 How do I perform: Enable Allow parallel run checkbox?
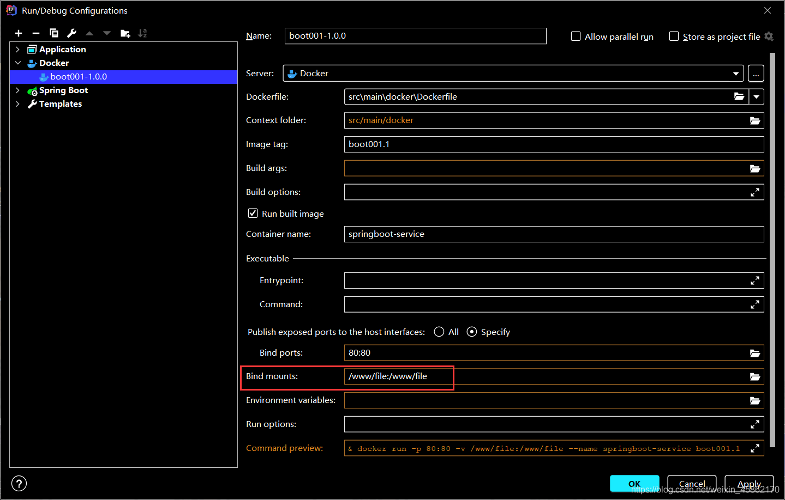576,36
